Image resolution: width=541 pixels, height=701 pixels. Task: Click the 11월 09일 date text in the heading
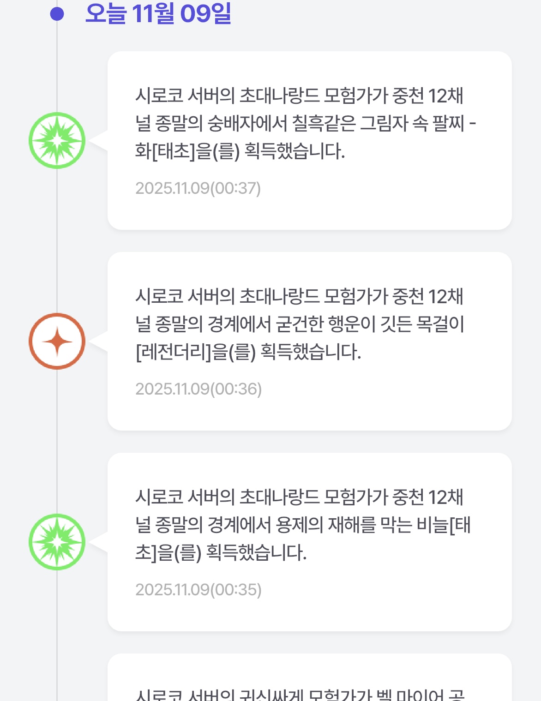click(181, 13)
